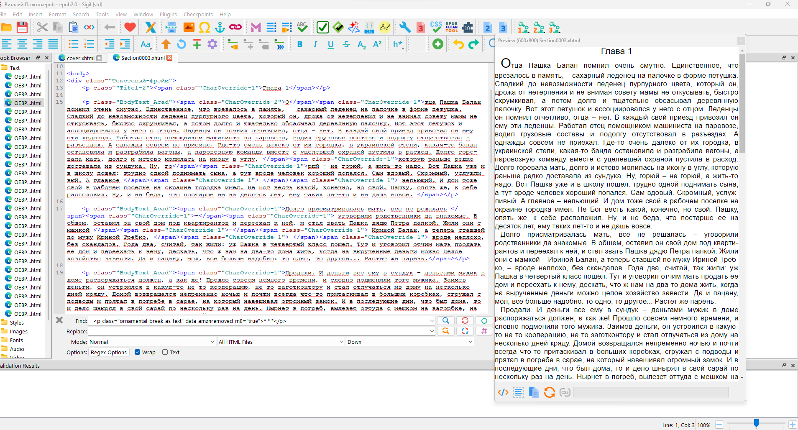798x430 pixels.
Task: Insert a numbered list
Action: [x=89, y=44]
